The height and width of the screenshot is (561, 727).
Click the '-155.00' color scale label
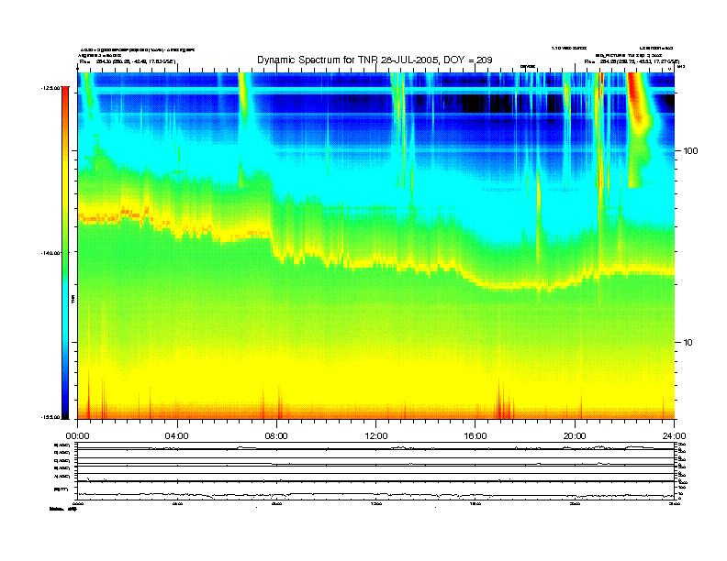(x=50, y=417)
